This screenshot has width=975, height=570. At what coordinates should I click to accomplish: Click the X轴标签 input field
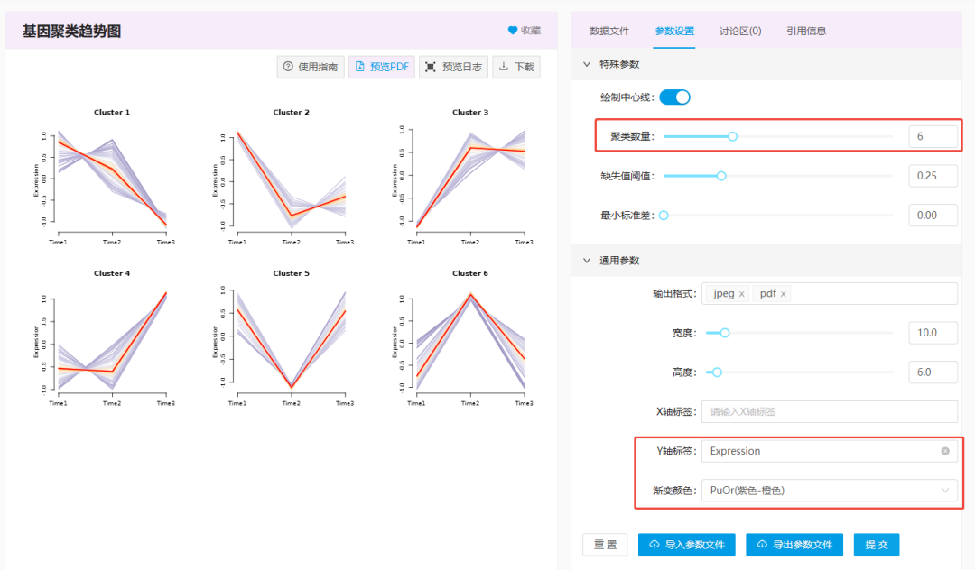pyautogui.click(x=829, y=411)
